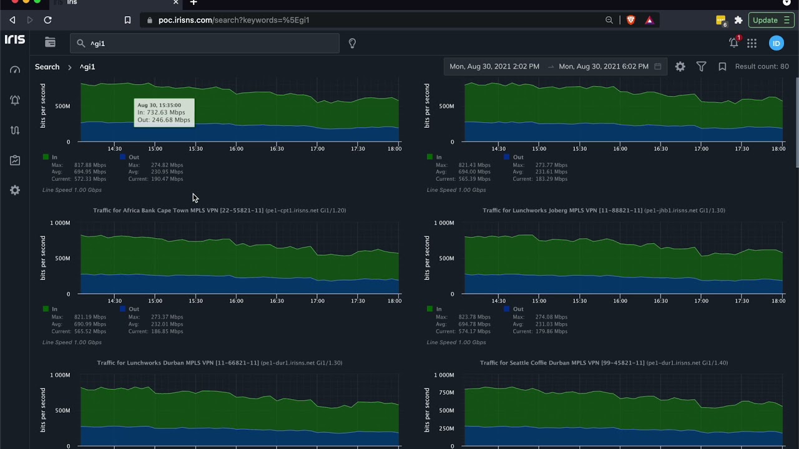Open the alarms bell in the sidebar
The height and width of the screenshot is (449, 799).
pos(15,100)
